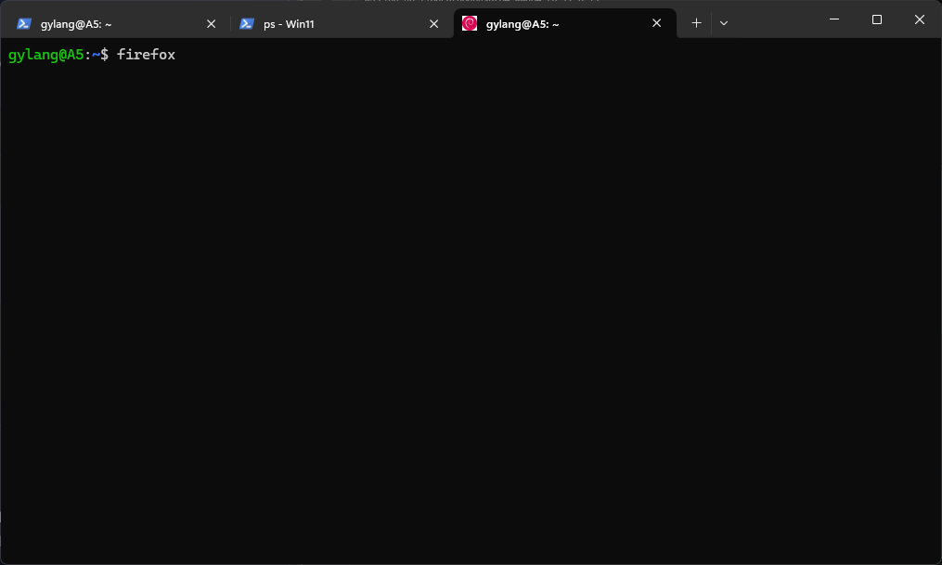Click the green gylang@A5 prompt username
This screenshot has width=942, height=565.
point(45,55)
